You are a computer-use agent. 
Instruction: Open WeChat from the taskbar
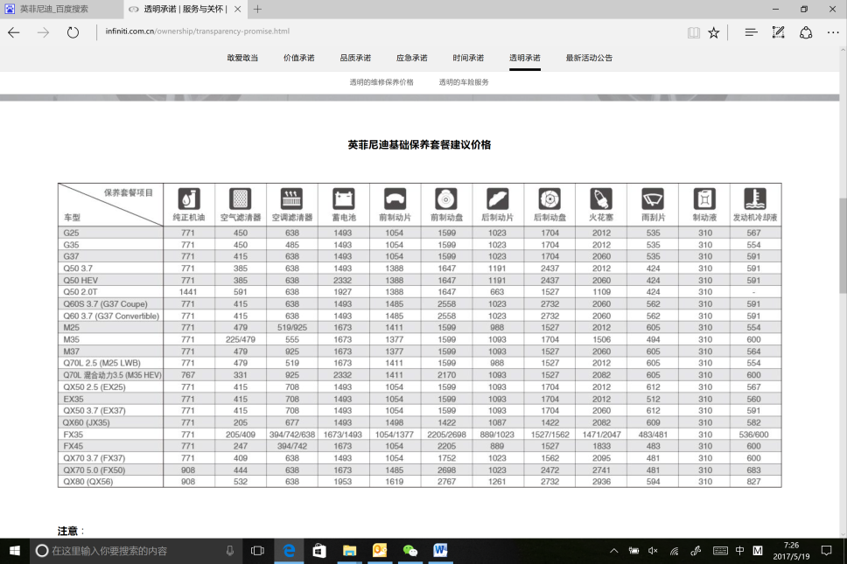(x=410, y=551)
